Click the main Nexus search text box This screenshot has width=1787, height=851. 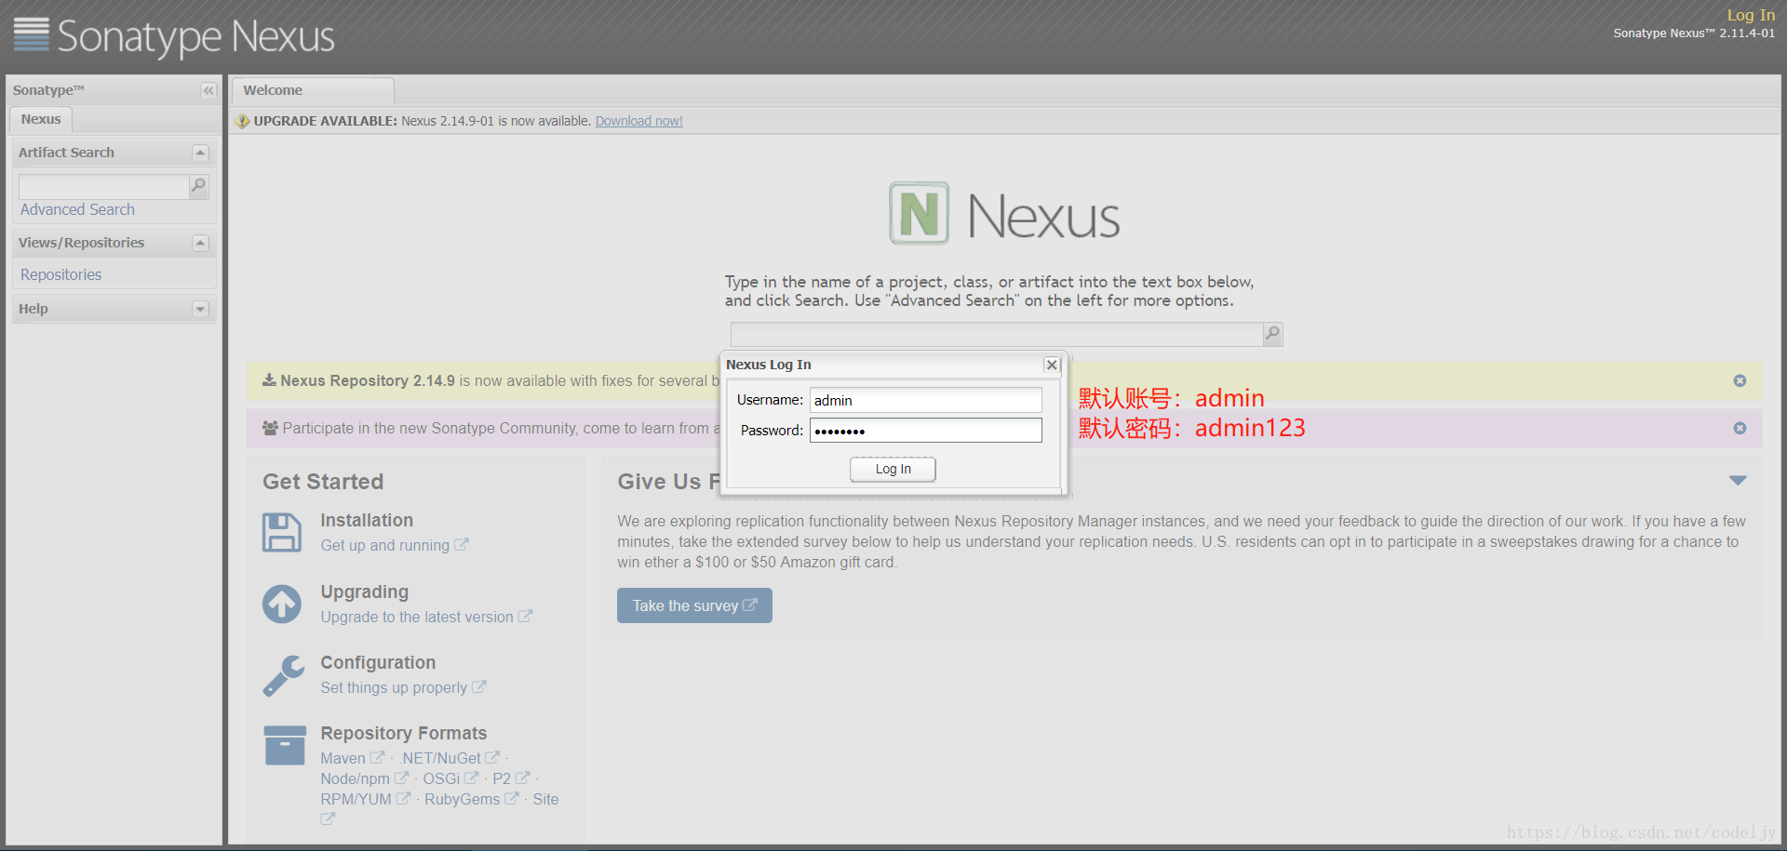(996, 334)
